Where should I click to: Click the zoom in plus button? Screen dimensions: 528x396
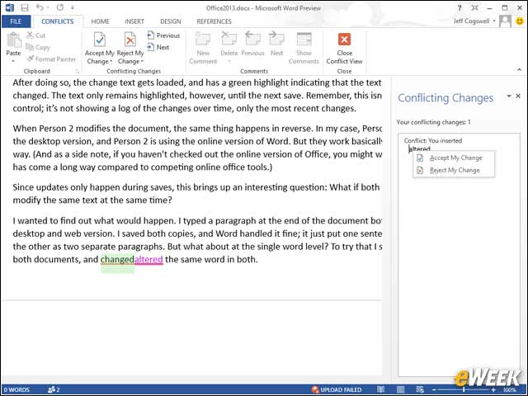[x=493, y=390]
